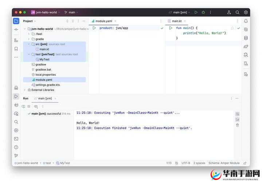Run main [jvm] from the title bar
The height and width of the screenshot is (182, 262).
pyautogui.click(x=196, y=12)
